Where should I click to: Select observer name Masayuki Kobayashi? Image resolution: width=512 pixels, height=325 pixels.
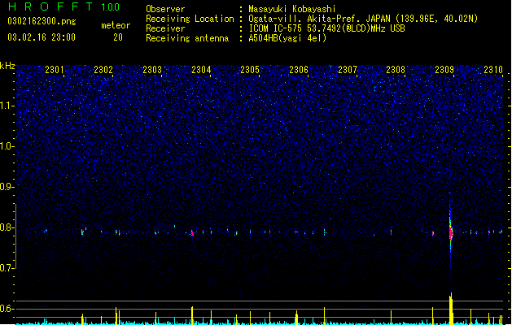pyautogui.click(x=292, y=9)
